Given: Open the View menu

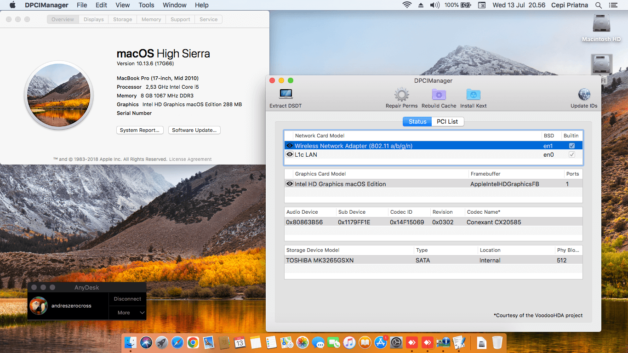Looking at the screenshot, I should coord(122,5).
